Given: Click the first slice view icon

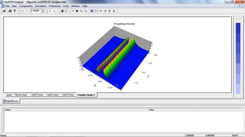Looking at the screenshot, I should pyautogui.click(x=82, y=11).
